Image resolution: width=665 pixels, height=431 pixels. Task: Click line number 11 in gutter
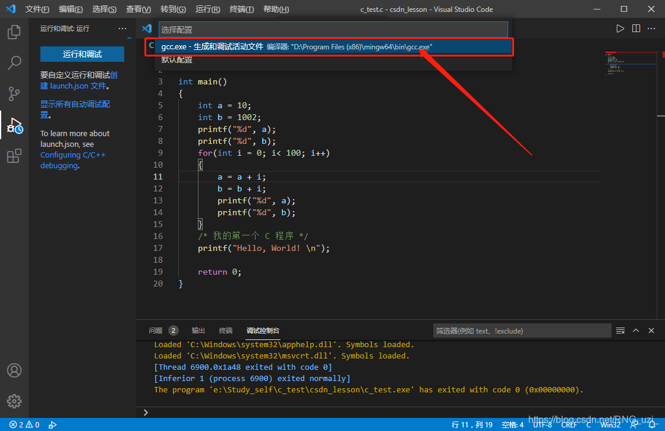pos(157,177)
